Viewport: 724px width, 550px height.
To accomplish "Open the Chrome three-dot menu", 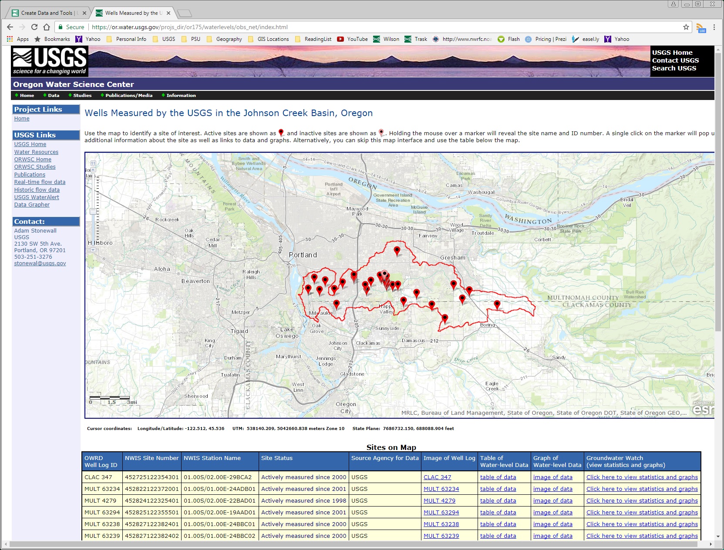I will point(714,27).
